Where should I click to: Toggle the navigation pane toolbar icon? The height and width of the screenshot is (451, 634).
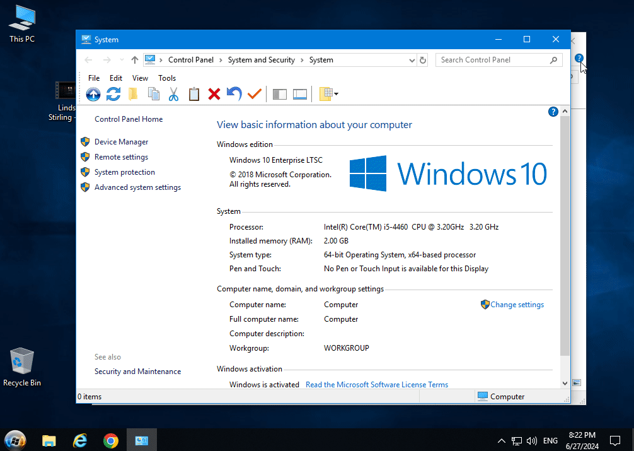click(x=279, y=95)
